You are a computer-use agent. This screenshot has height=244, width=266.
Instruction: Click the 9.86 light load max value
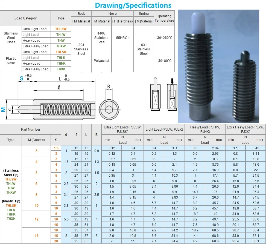[174, 186]
